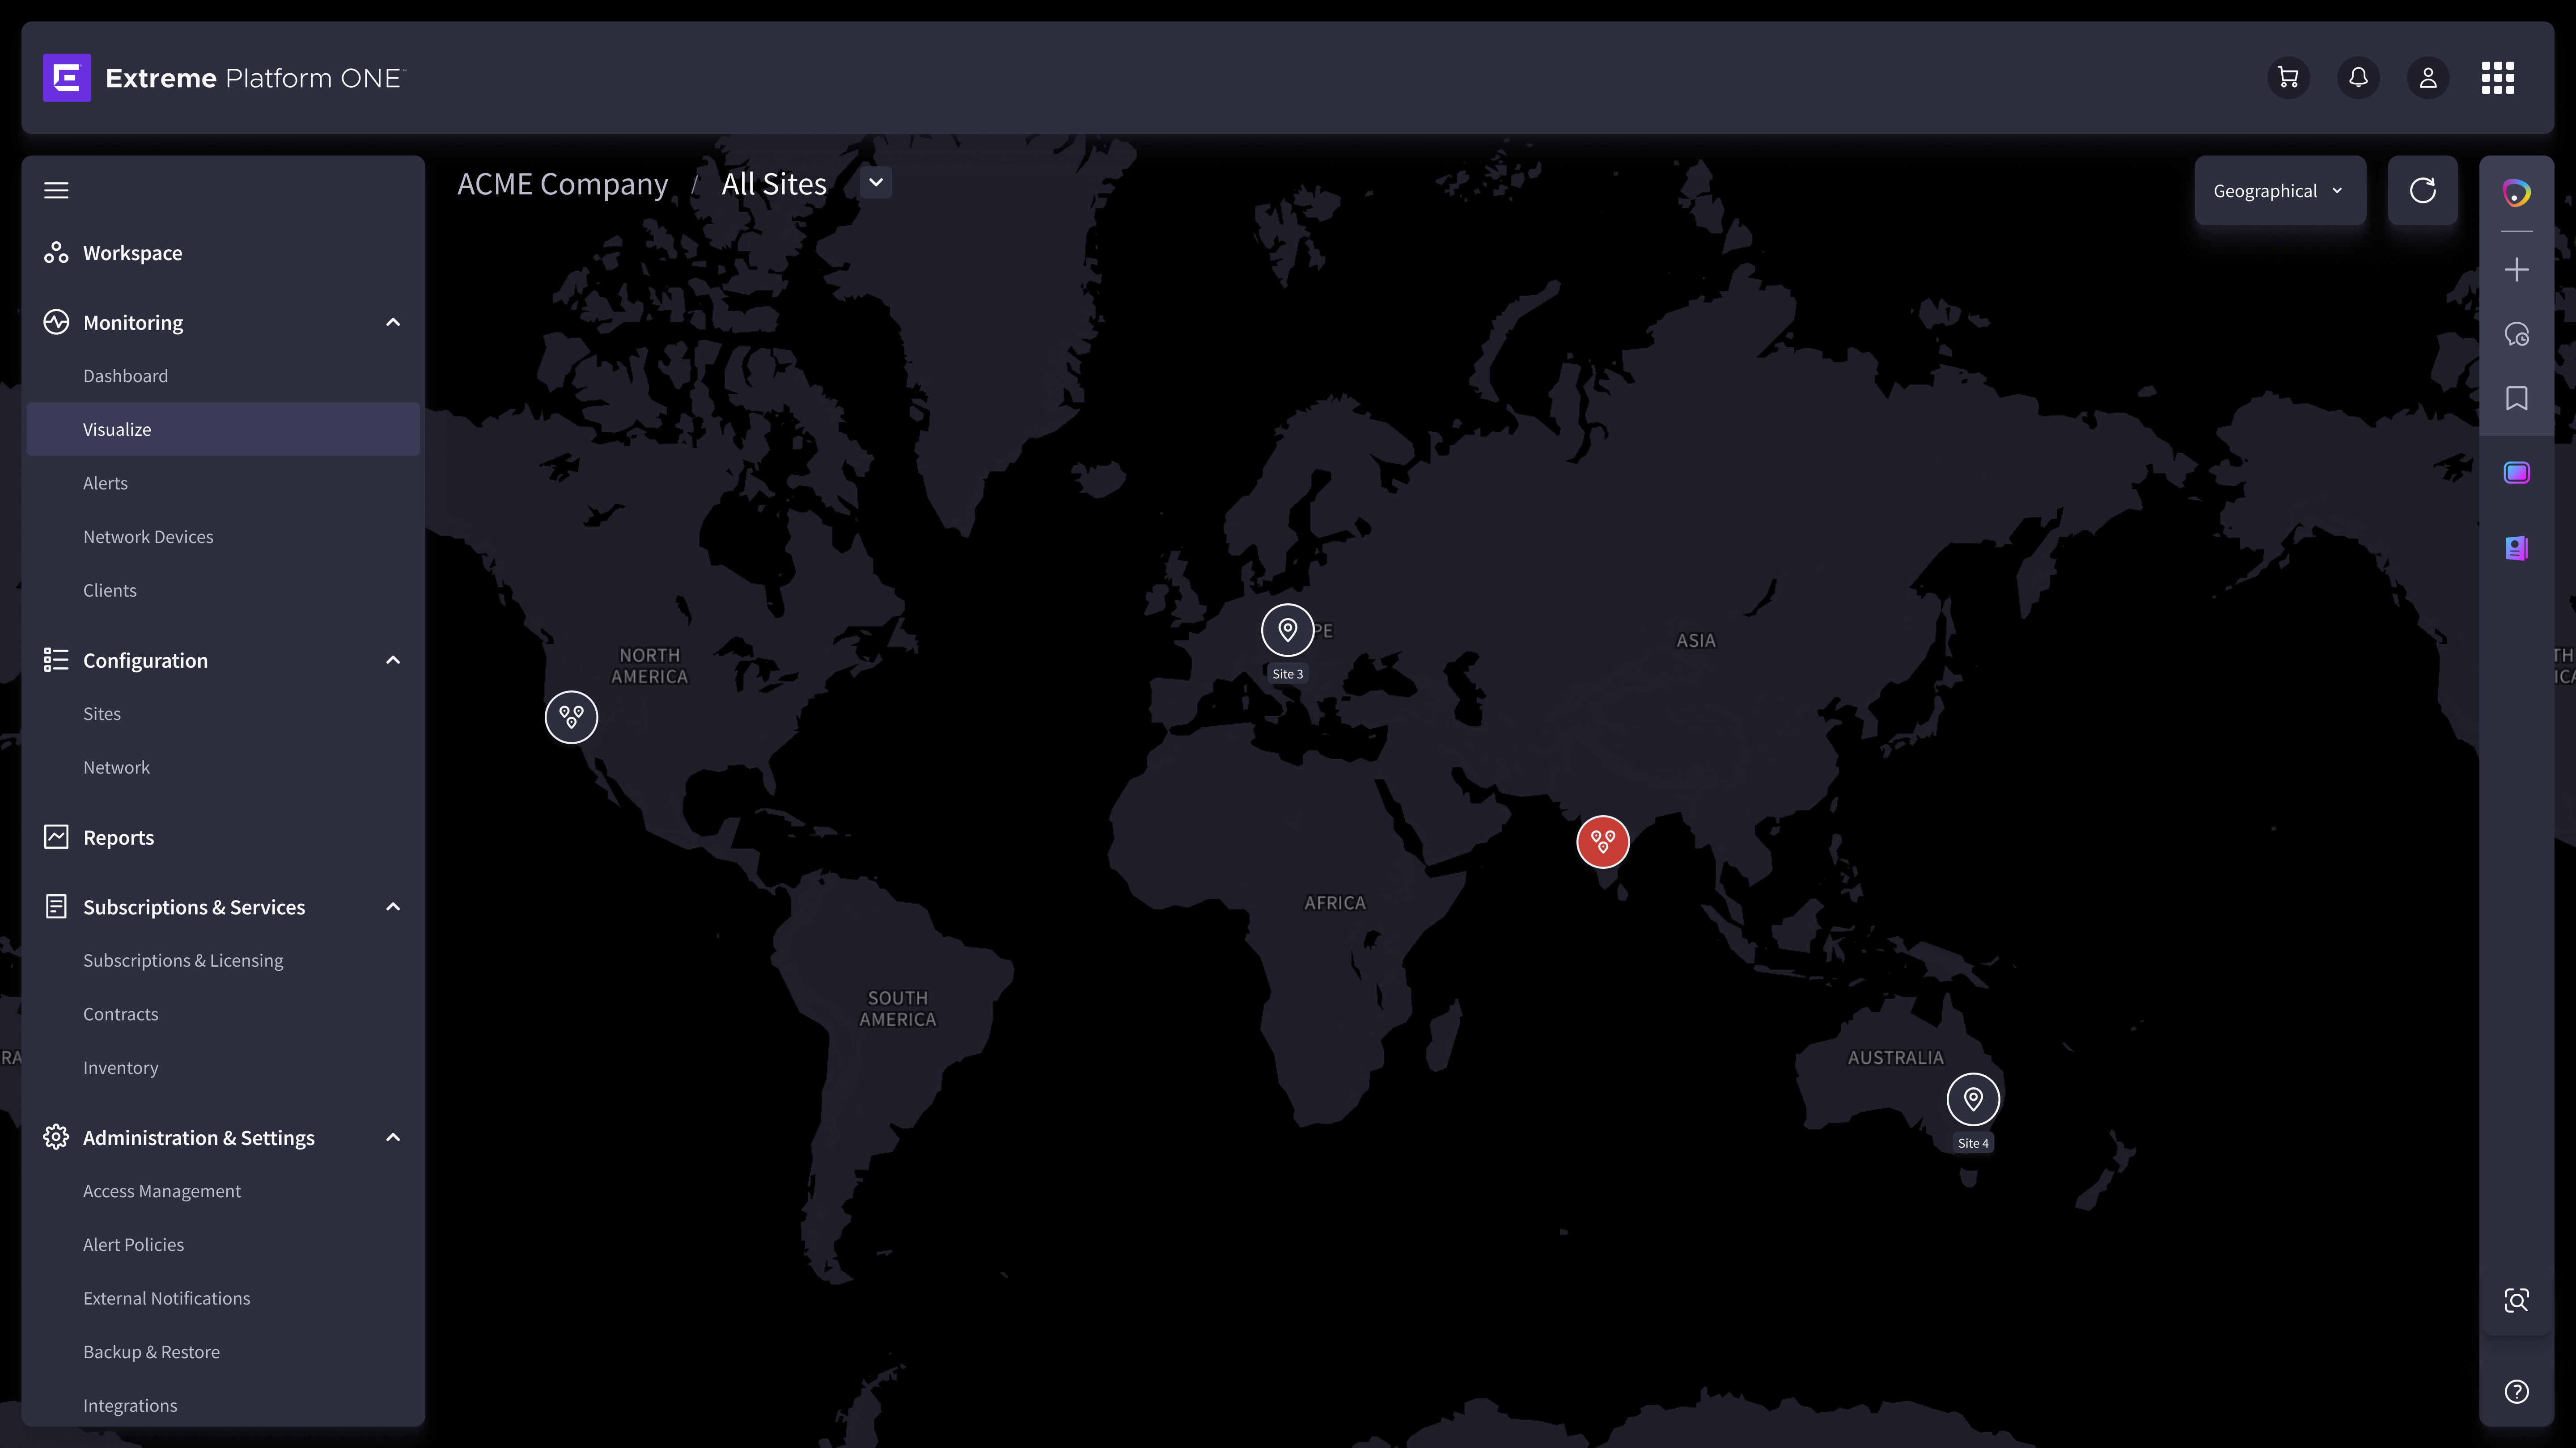2576x1448 pixels.
Task: Click the Subscriptions & Services label
Action: [x=194, y=907]
